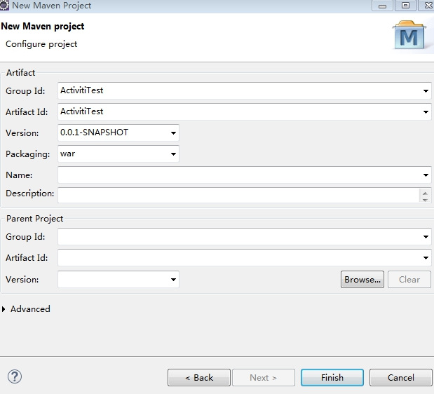The width and height of the screenshot is (434, 394).
Task: Open the Name field dropdown arrow
Action: (426, 175)
